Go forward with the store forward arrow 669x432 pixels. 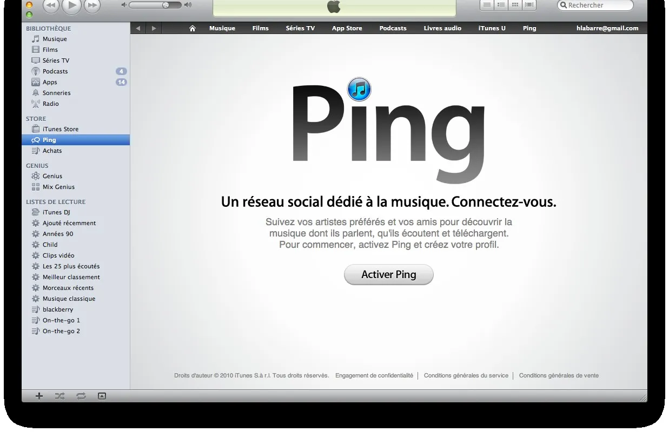[x=154, y=28]
